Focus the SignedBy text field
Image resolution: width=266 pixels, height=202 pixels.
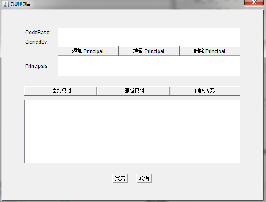point(149,42)
